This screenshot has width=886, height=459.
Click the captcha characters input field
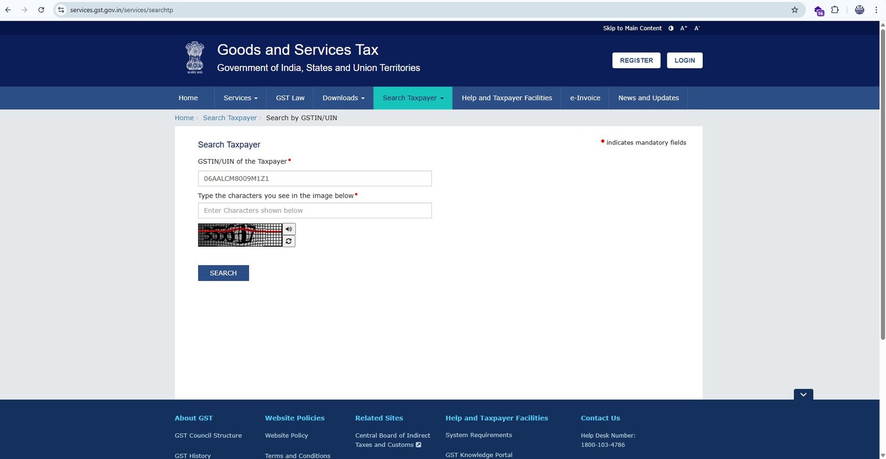point(315,211)
